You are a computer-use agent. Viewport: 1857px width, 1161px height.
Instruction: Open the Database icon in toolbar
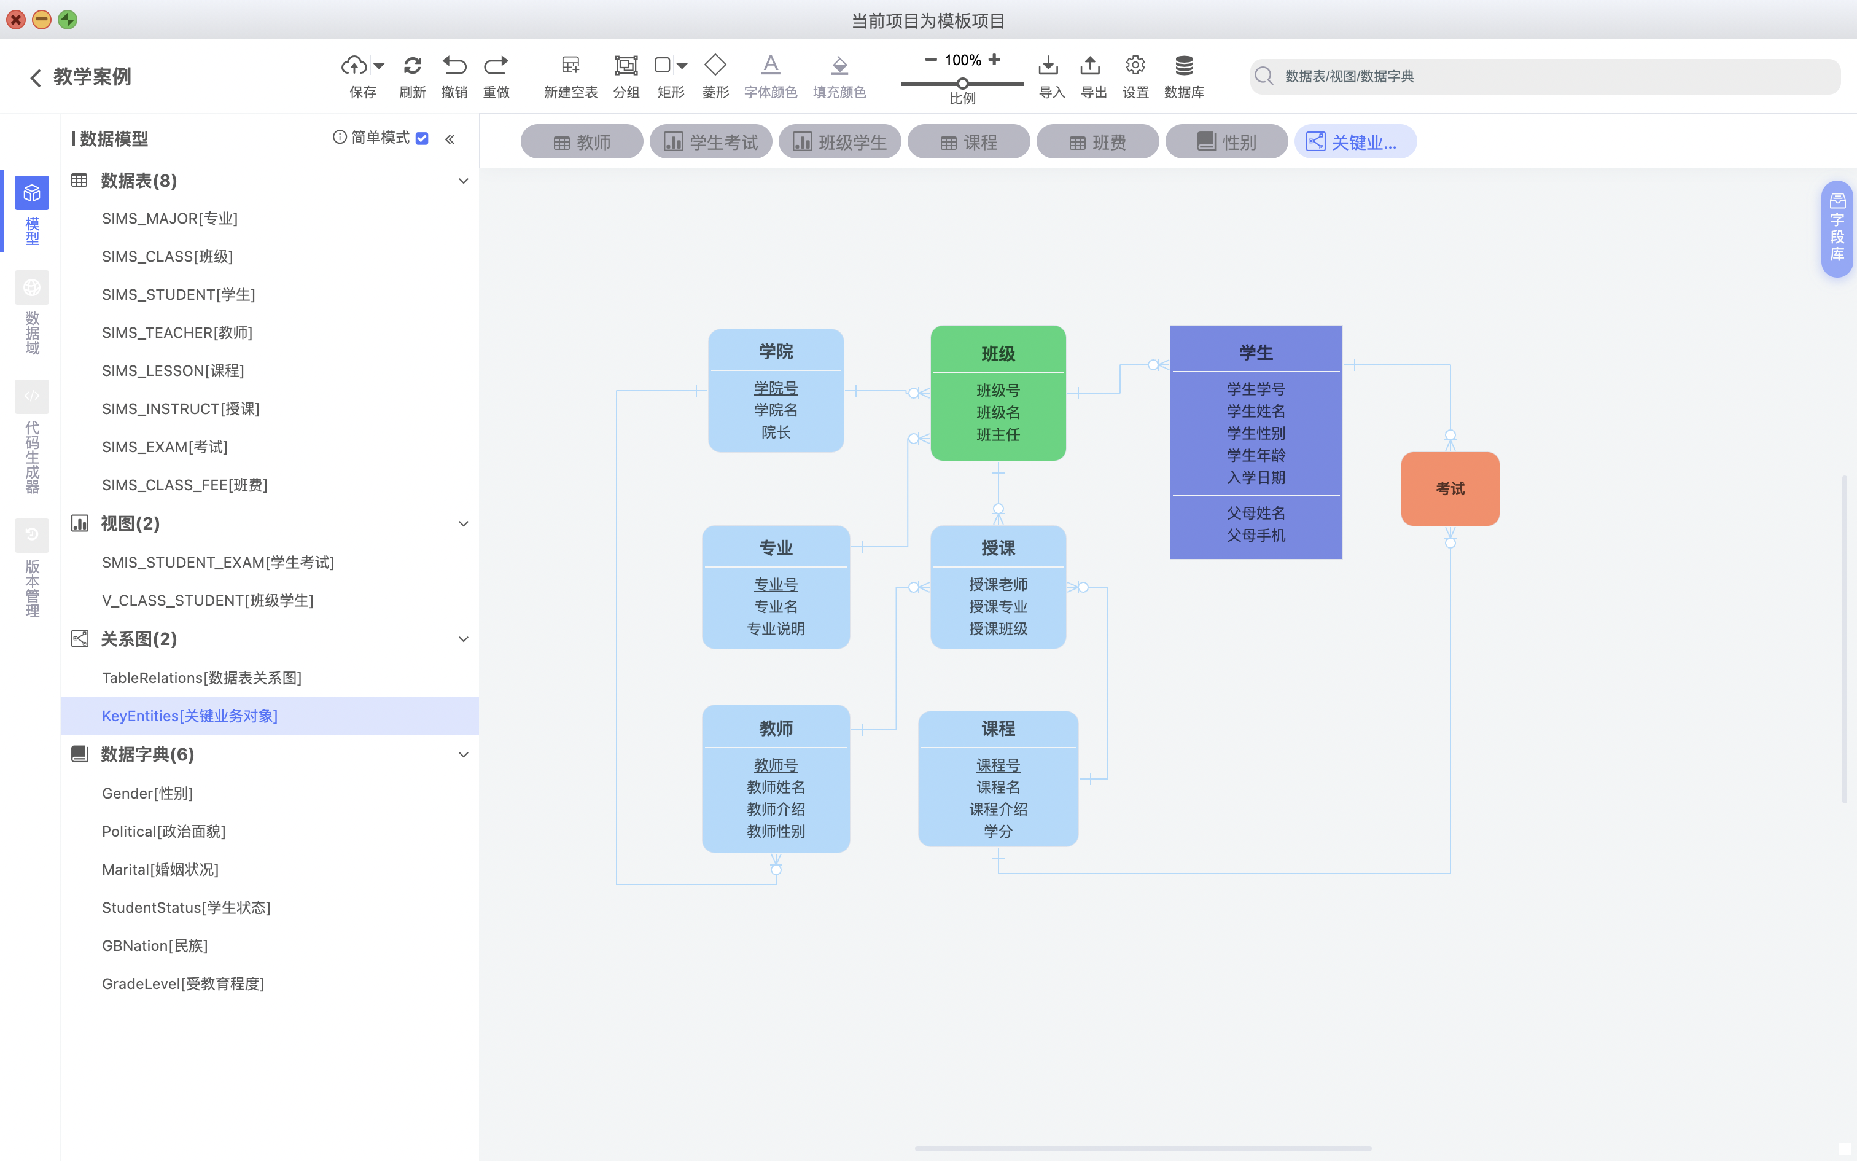click(x=1183, y=65)
